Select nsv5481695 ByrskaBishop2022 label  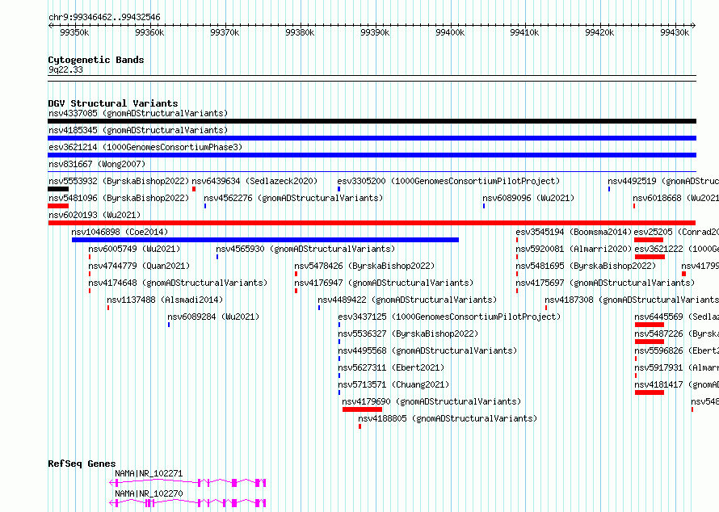coord(586,266)
